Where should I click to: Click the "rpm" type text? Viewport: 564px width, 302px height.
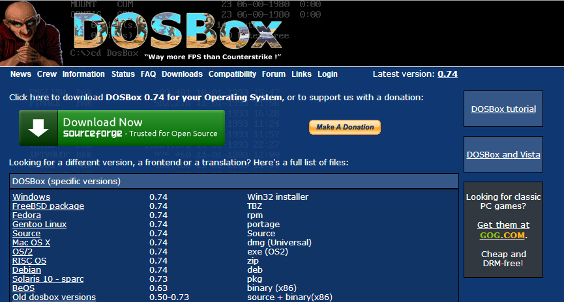point(255,215)
